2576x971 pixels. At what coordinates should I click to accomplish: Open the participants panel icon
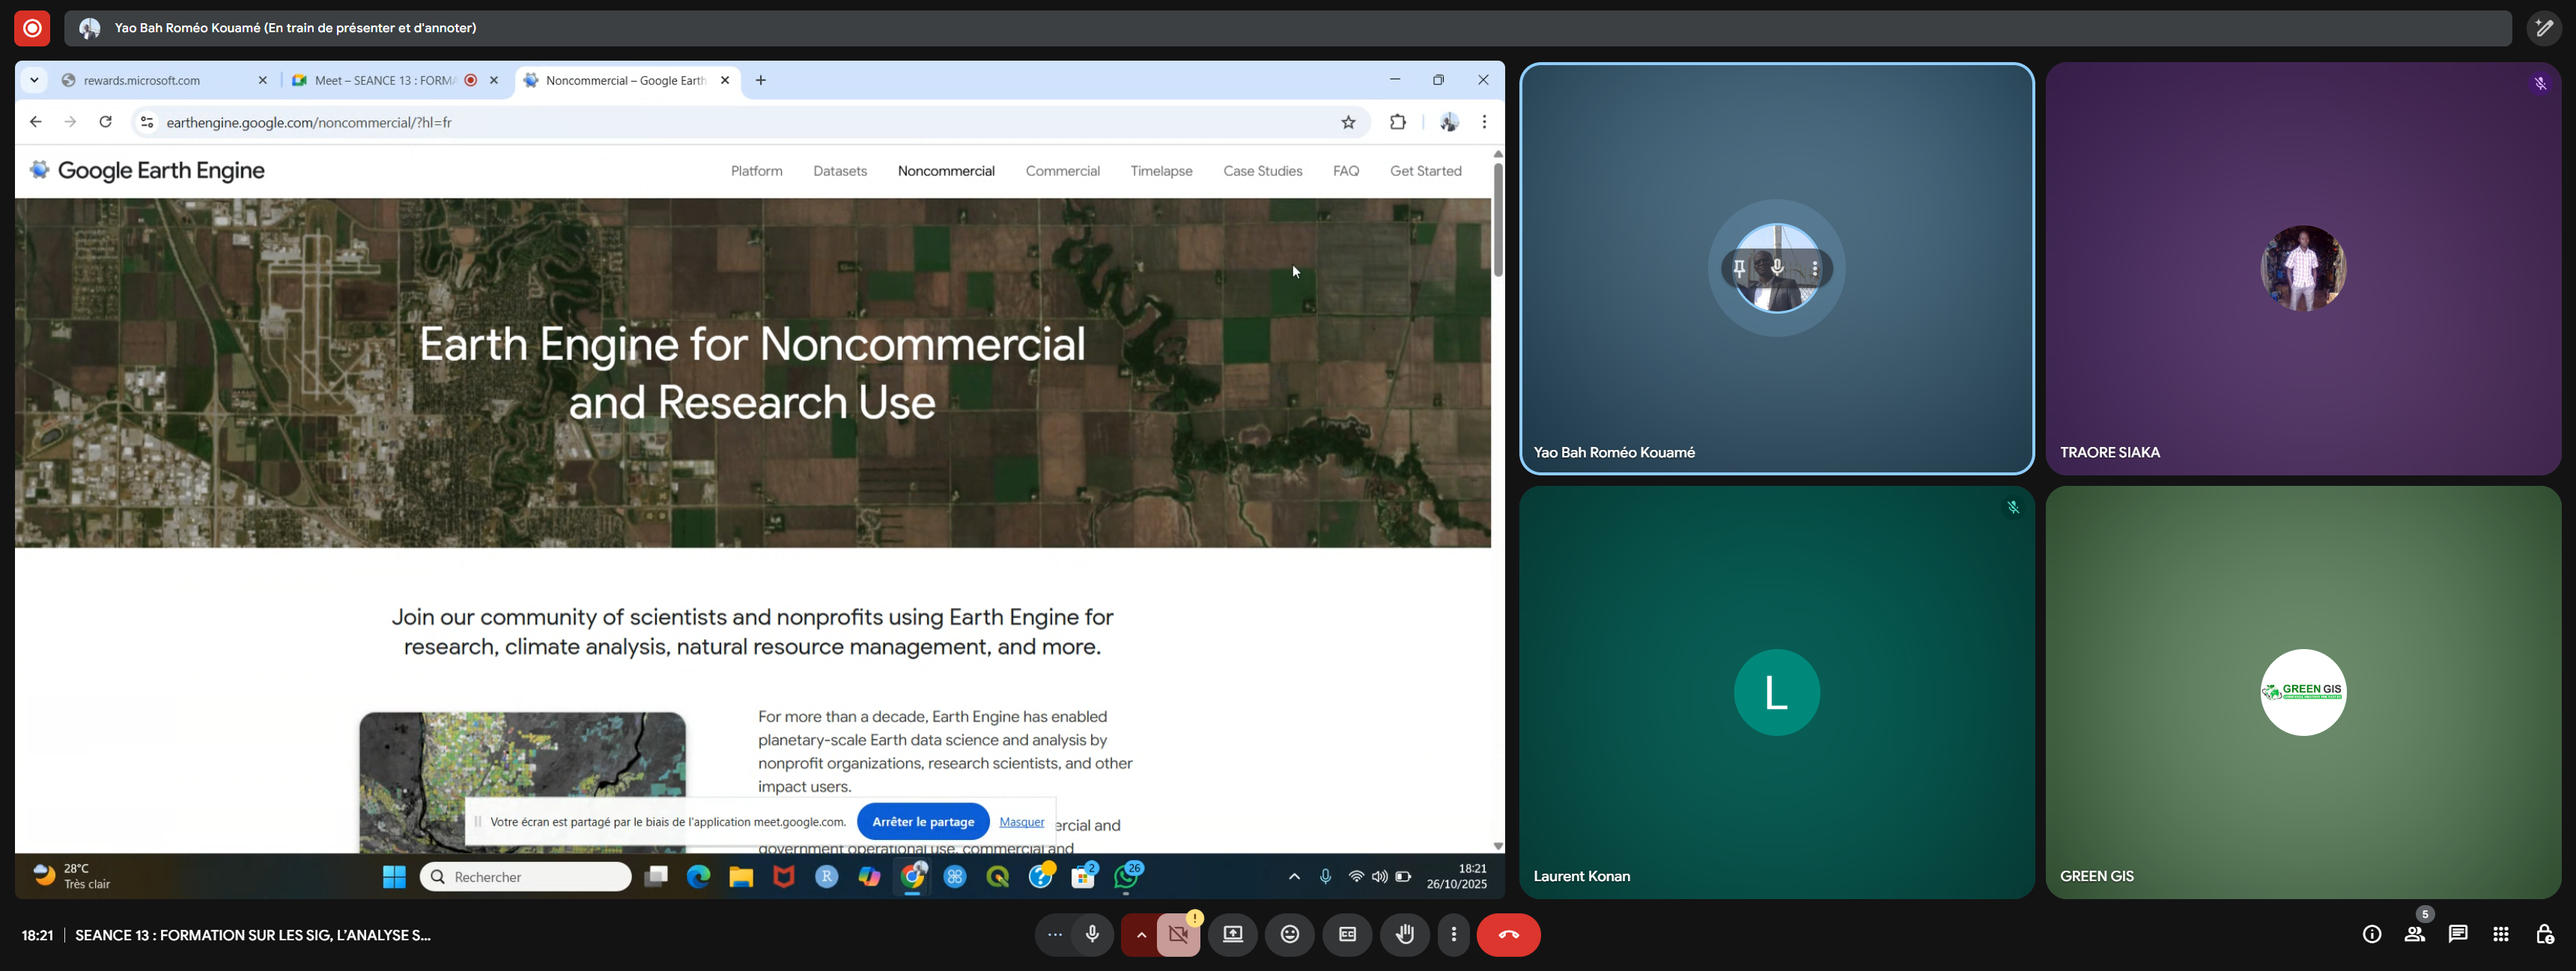(x=2414, y=934)
